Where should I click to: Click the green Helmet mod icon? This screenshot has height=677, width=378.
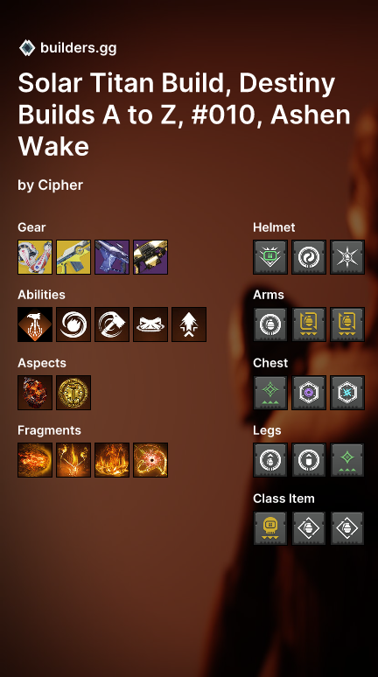(x=270, y=257)
